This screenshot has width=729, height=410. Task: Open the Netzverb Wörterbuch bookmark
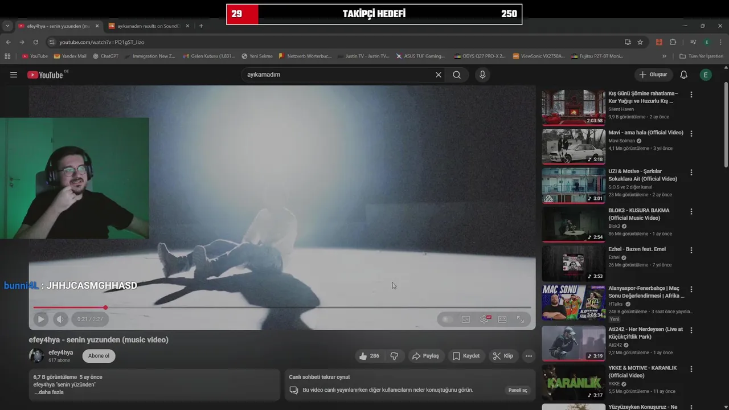[305, 56]
